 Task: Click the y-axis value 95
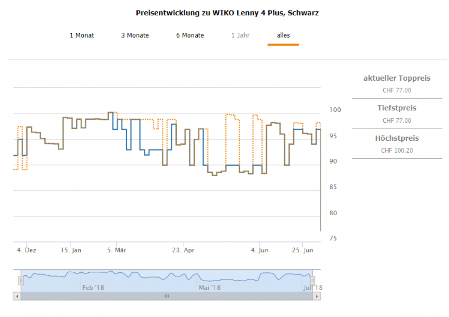coord(333,136)
